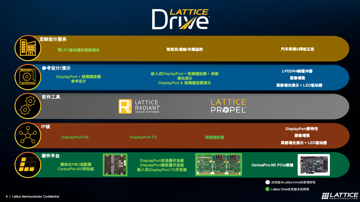Click the CertusPro-NX PCIe board photo
The image size is (360, 202).
point(314,165)
